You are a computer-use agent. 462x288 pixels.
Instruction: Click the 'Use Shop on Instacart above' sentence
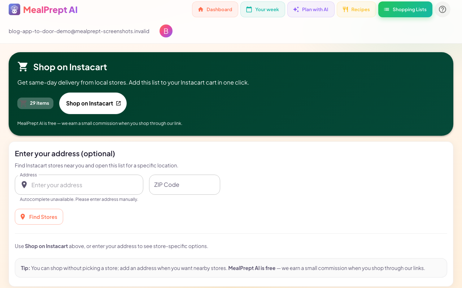(x=112, y=246)
